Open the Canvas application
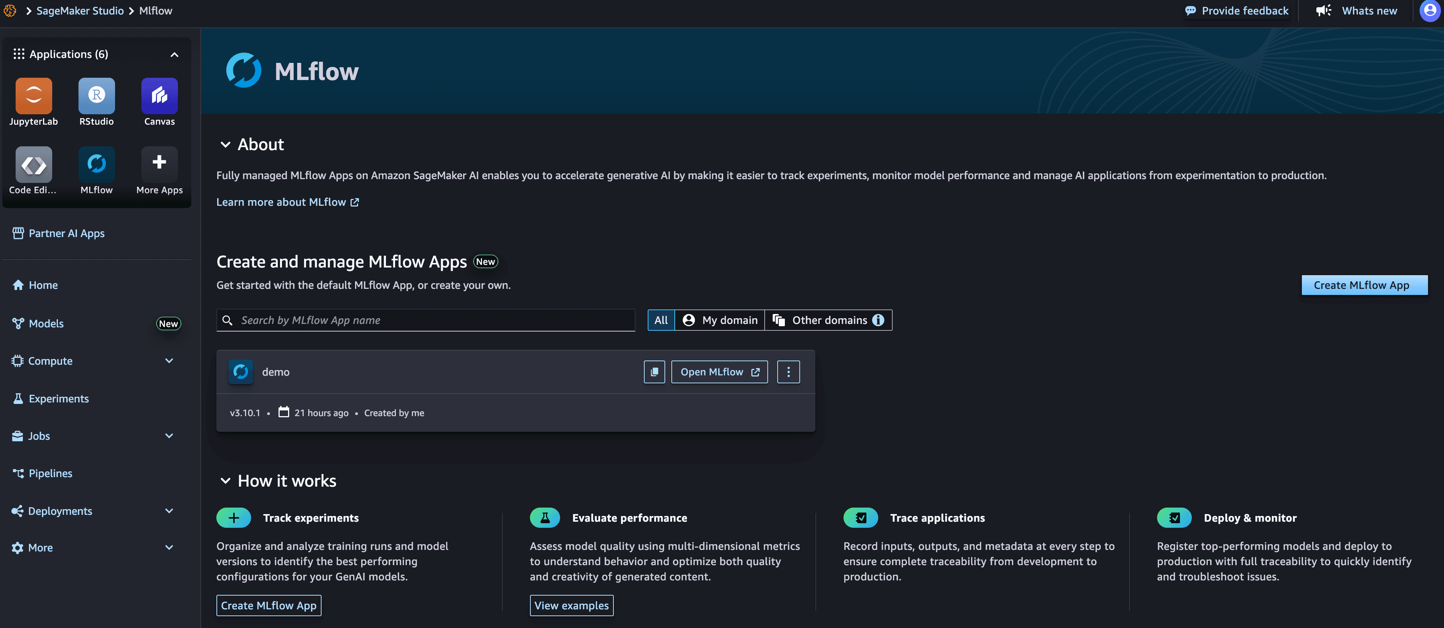This screenshot has height=628, width=1444. tap(159, 96)
